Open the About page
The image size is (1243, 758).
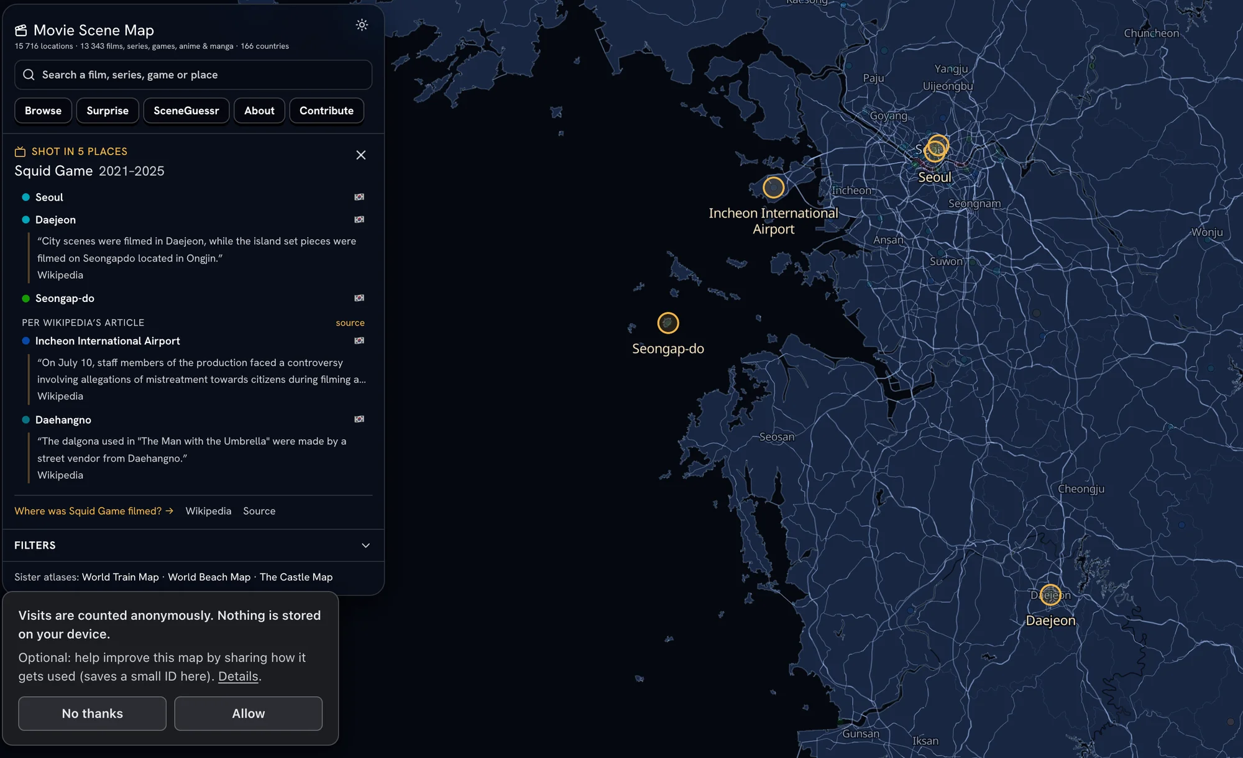coord(259,111)
